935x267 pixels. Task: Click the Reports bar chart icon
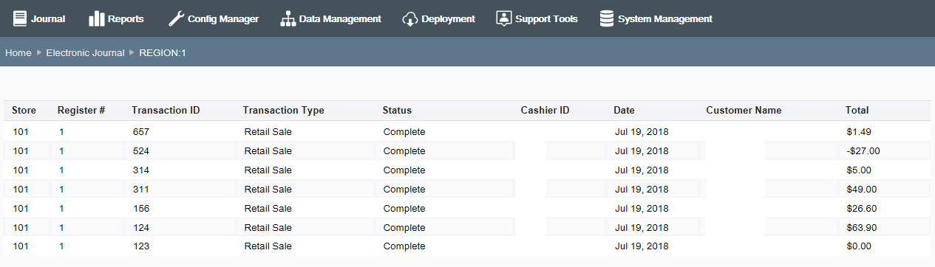tap(96, 18)
